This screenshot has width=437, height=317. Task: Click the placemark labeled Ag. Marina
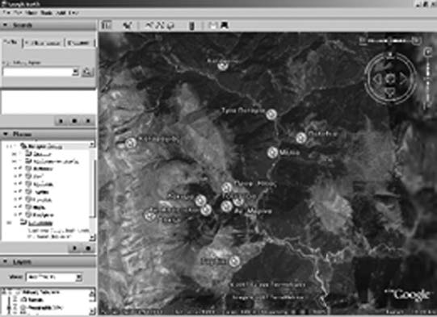pyautogui.click(x=226, y=206)
